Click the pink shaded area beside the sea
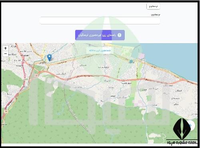Viewport: 200px width, 148px height. tap(142, 56)
